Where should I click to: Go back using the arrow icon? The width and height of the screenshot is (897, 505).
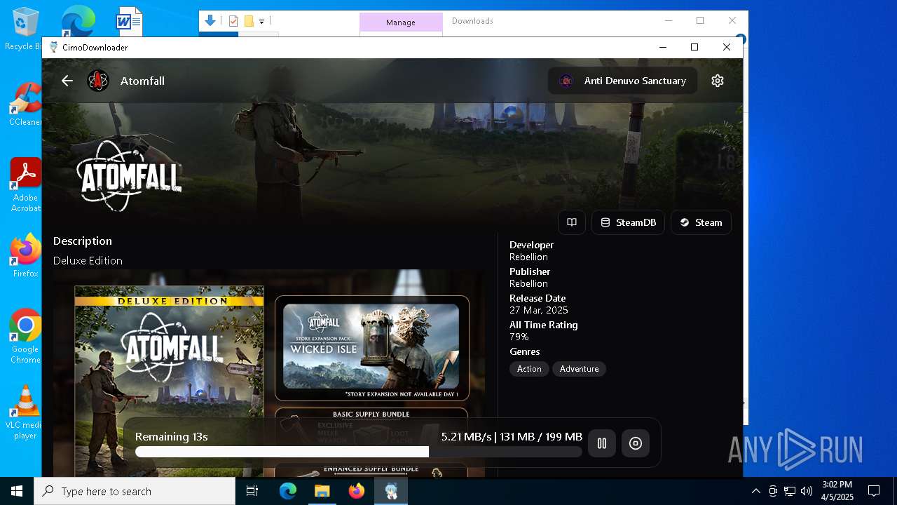(x=67, y=81)
